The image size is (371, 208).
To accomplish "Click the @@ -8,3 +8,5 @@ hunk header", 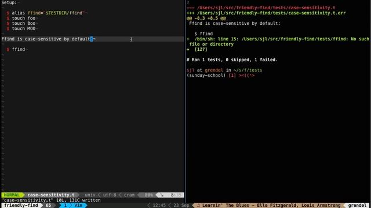I will pos(206,18).
